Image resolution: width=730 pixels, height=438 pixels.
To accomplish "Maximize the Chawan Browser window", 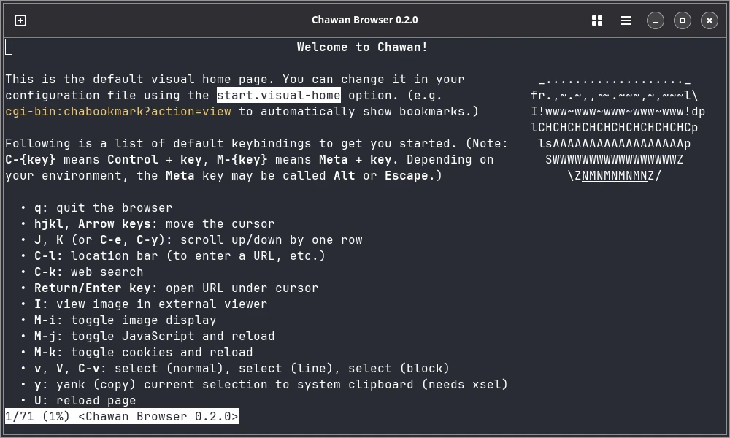I will point(682,20).
